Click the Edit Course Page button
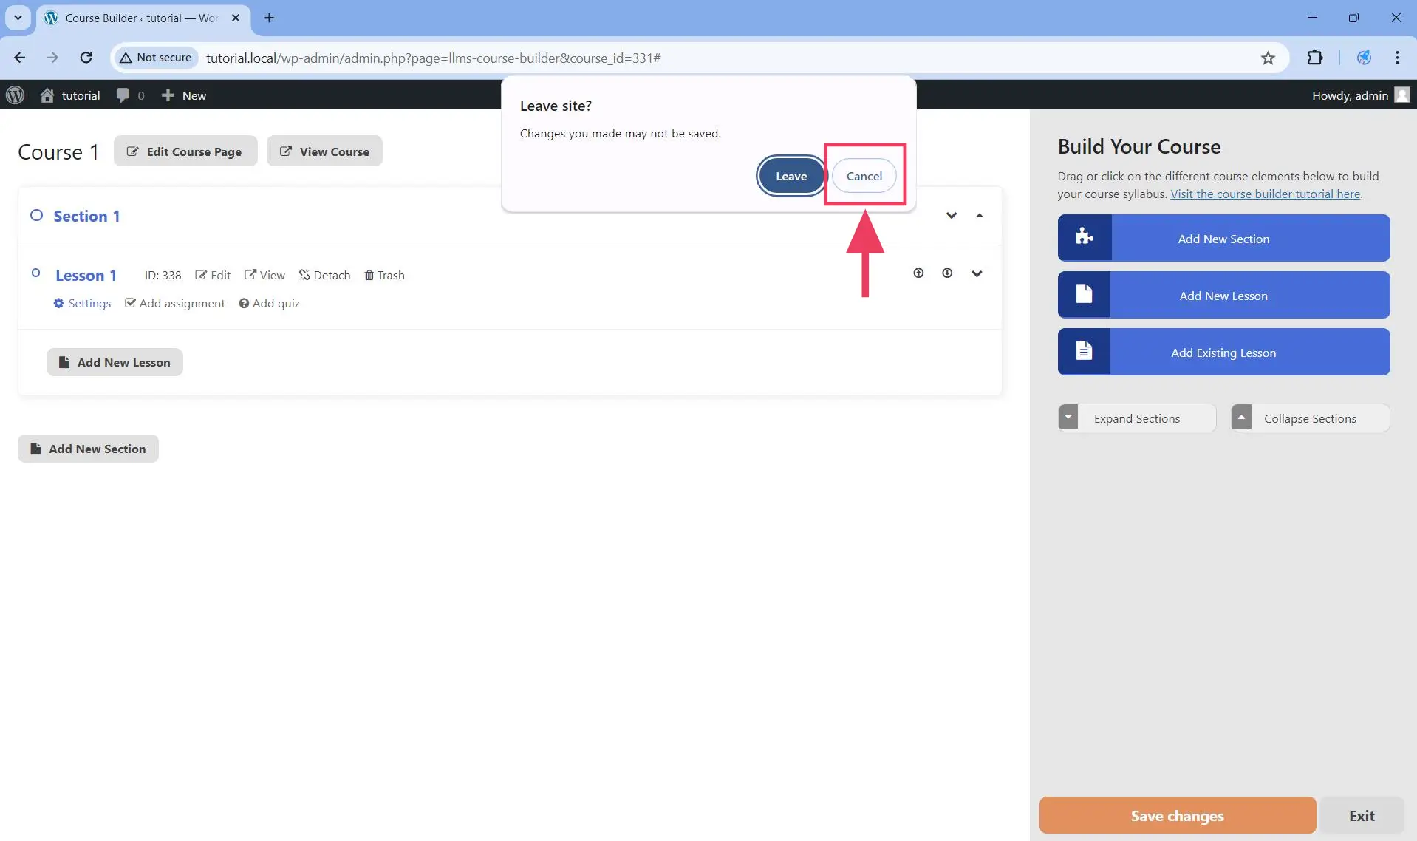The width and height of the screenshot is (1417, 841). pyautogui.click(x=185, y=151)
